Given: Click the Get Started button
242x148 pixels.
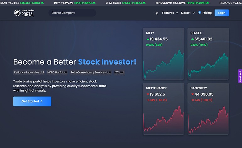Looking at the screenshot, I should pyautogui.click(x=32, y=101).
